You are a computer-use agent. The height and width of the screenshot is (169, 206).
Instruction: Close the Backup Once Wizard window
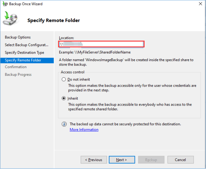[199, 4]
